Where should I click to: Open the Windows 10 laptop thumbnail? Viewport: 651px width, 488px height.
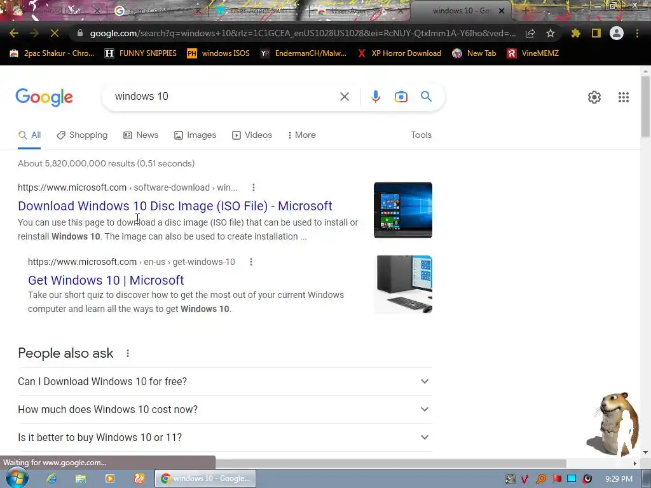click(x=402, y=210)
